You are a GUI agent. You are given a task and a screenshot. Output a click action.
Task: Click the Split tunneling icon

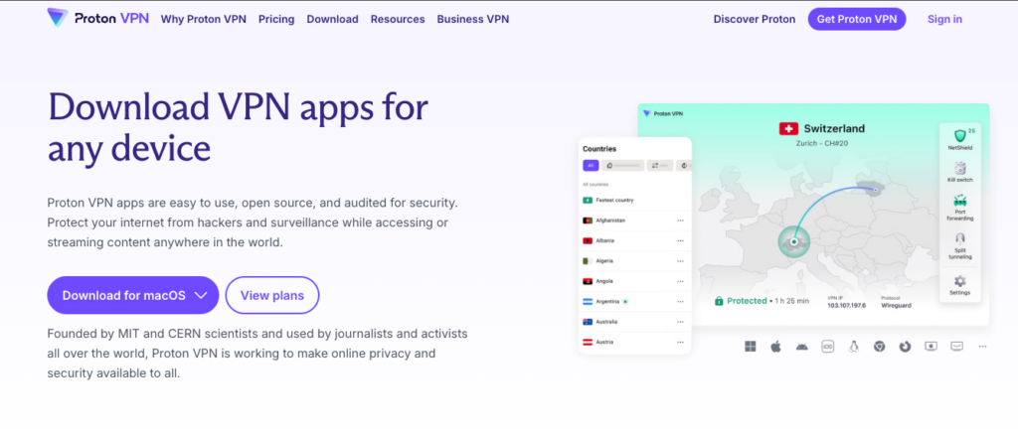pos(959,238)
